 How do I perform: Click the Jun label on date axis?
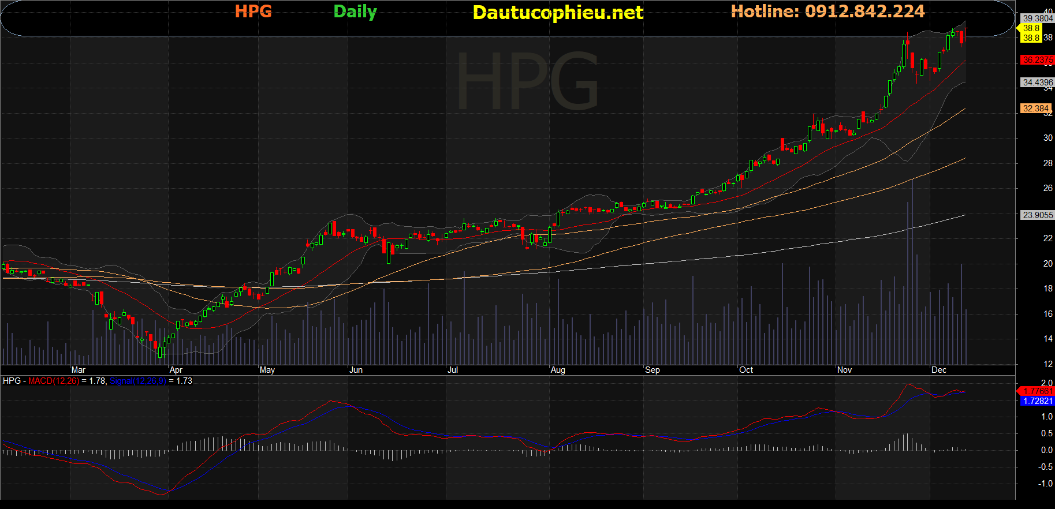point(356,370)
